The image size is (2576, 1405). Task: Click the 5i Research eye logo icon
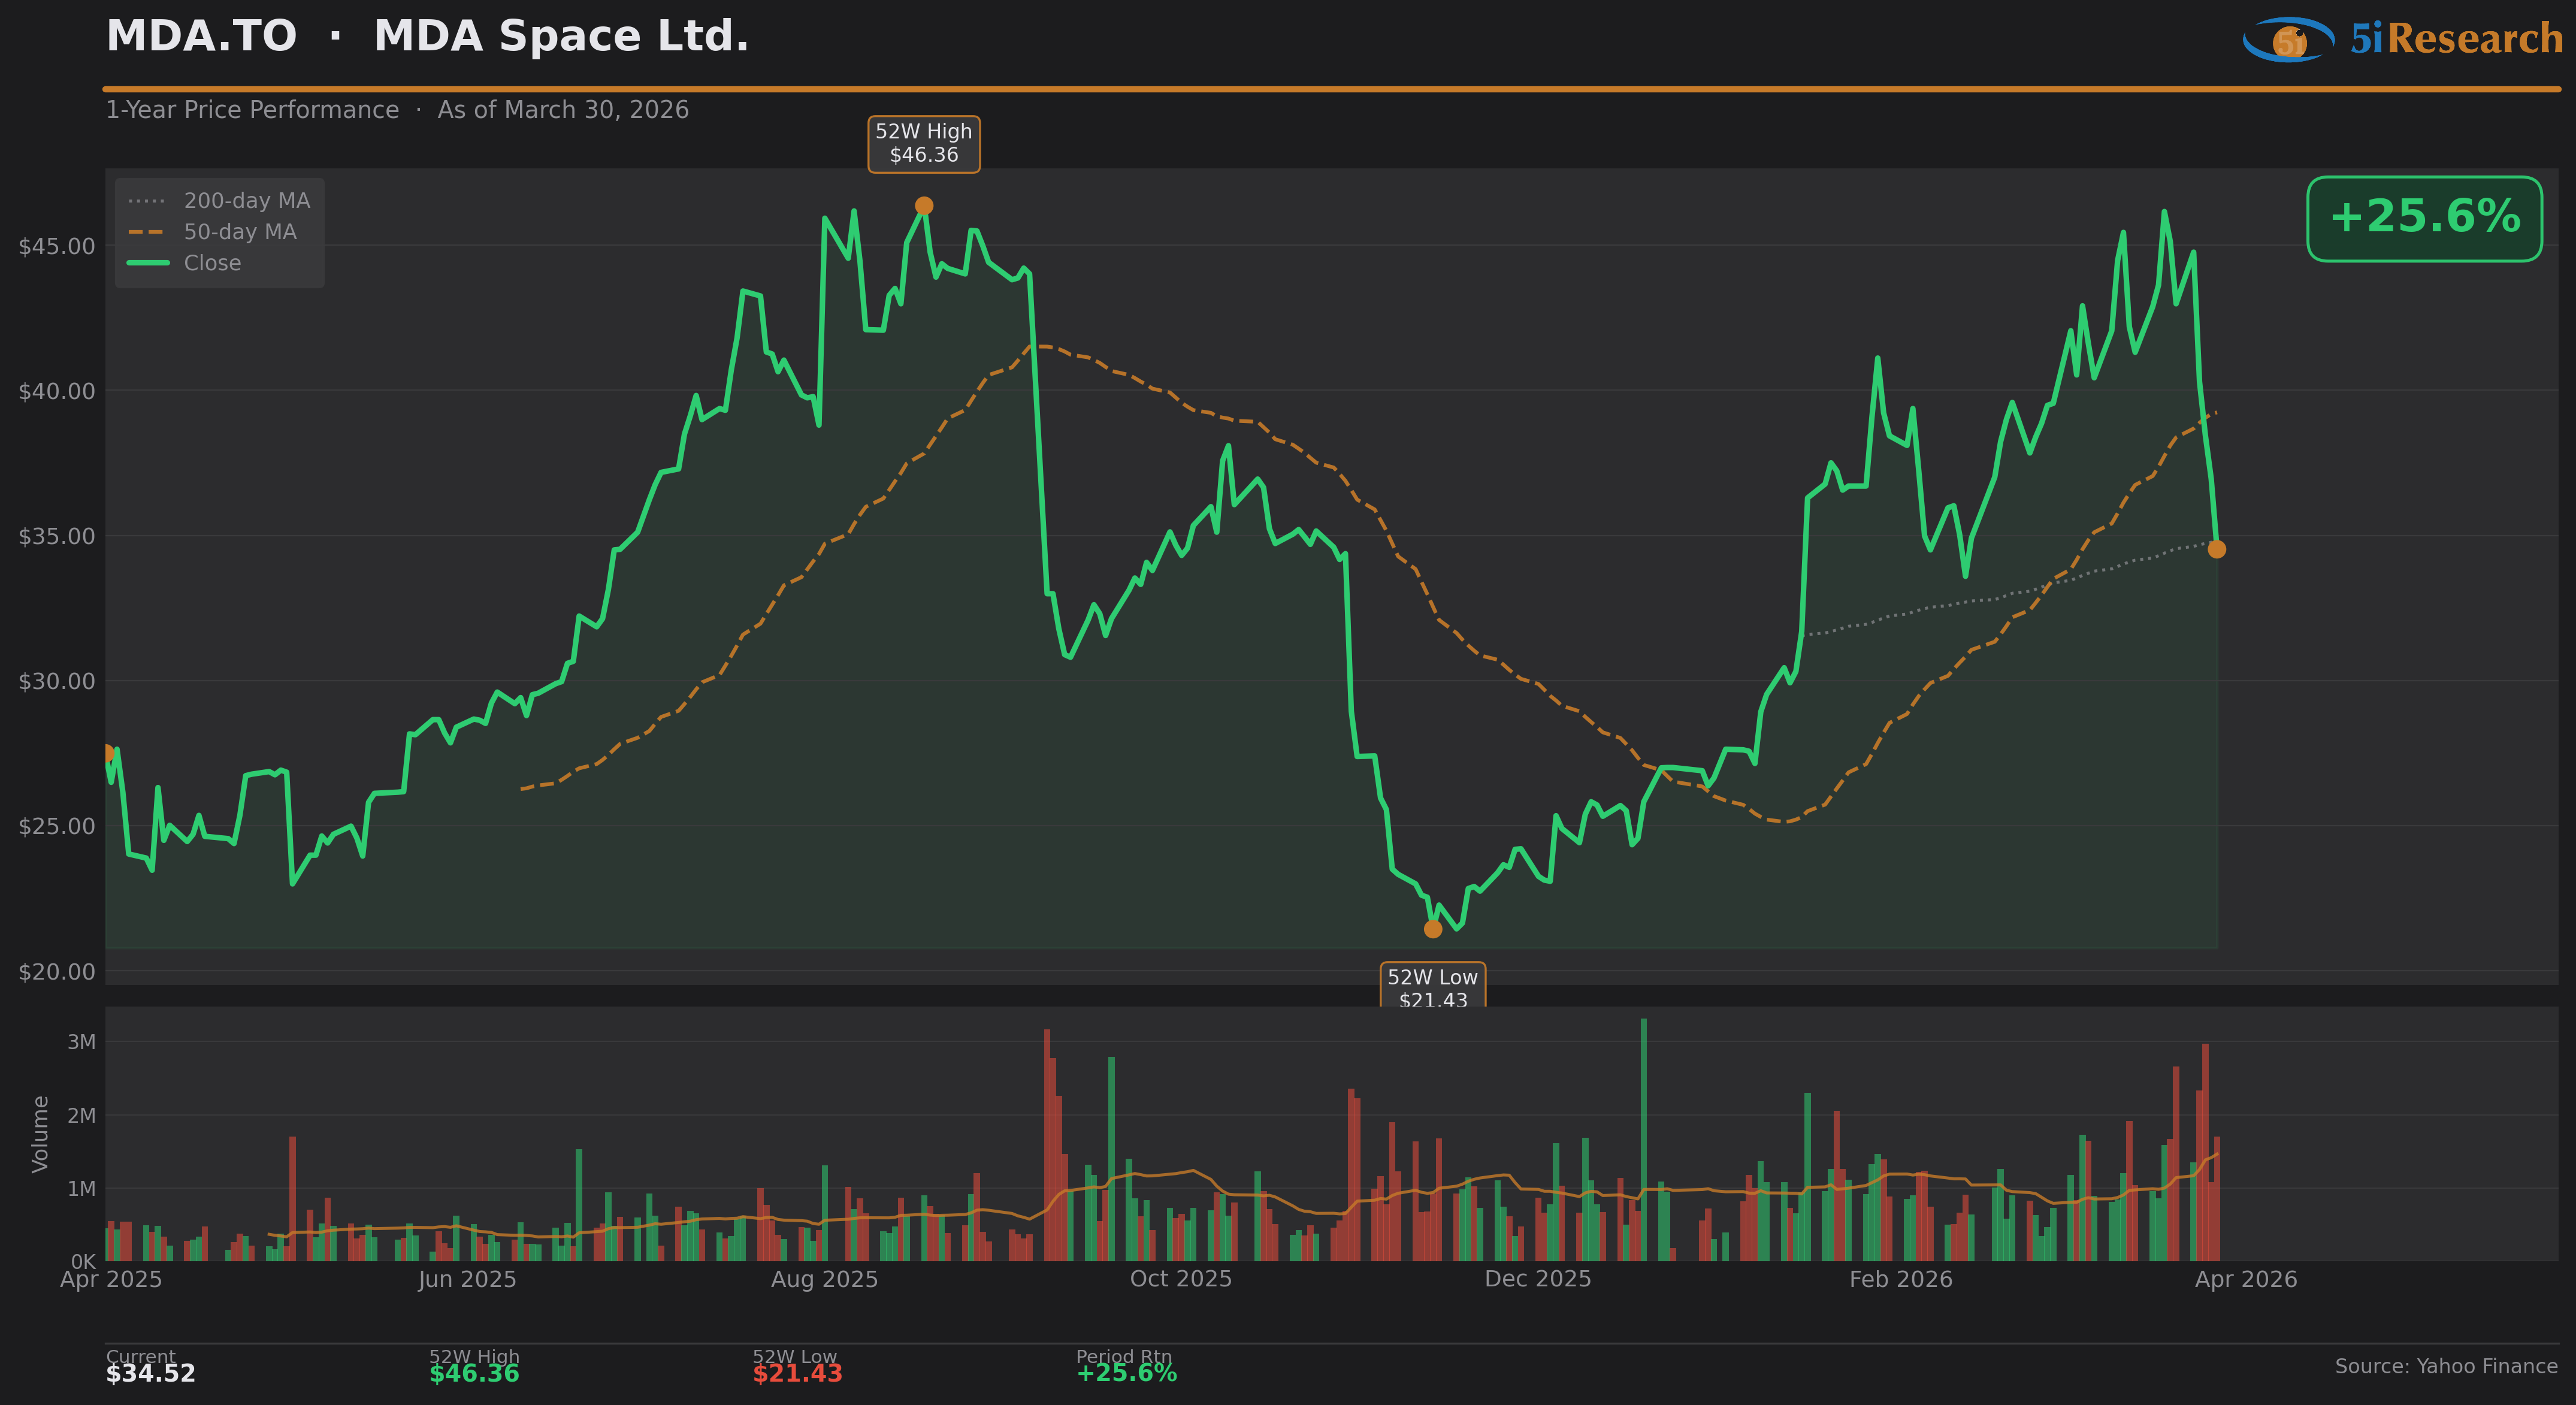[2288, 39]
